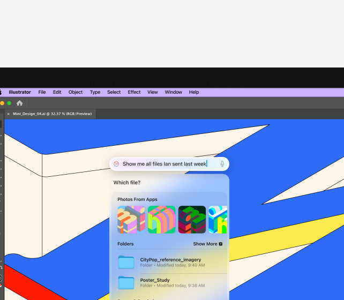The width and height of the screenshot is (344, 300).
Task: Click the arrow icon beside Show More
Action: tap(221, 244)
